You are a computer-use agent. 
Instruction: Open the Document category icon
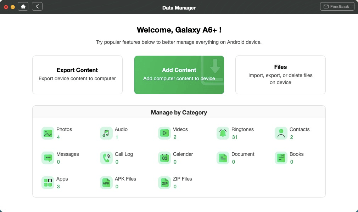coord(223,158)
